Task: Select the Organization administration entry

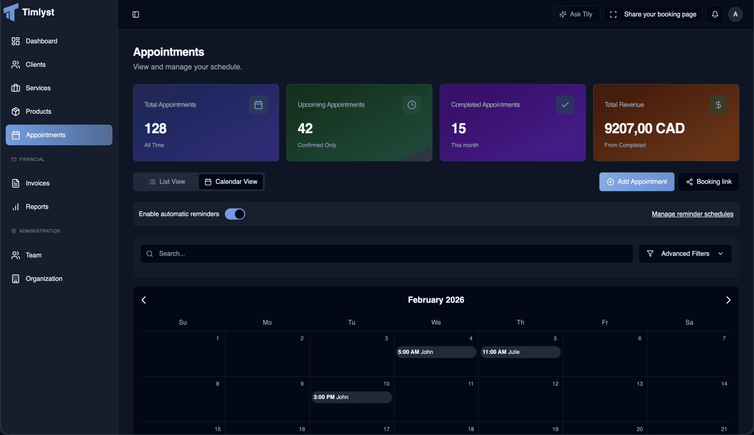Action: (44, 279)
